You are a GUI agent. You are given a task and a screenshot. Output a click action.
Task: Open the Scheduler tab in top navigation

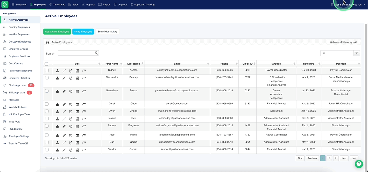click(19, 5)
